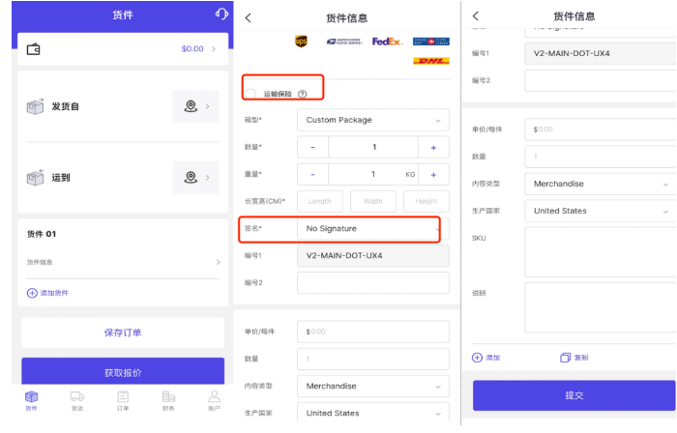
Task: Switch to the 财务 bottom tab
Action: (x=168, y=401)
